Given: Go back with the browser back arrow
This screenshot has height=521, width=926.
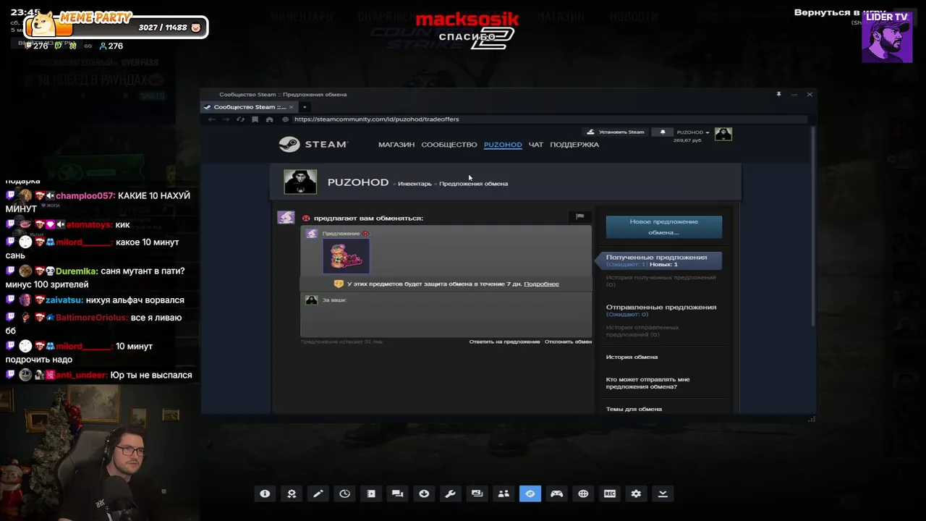Looking at the screenshot, I should tap(211, 119).
